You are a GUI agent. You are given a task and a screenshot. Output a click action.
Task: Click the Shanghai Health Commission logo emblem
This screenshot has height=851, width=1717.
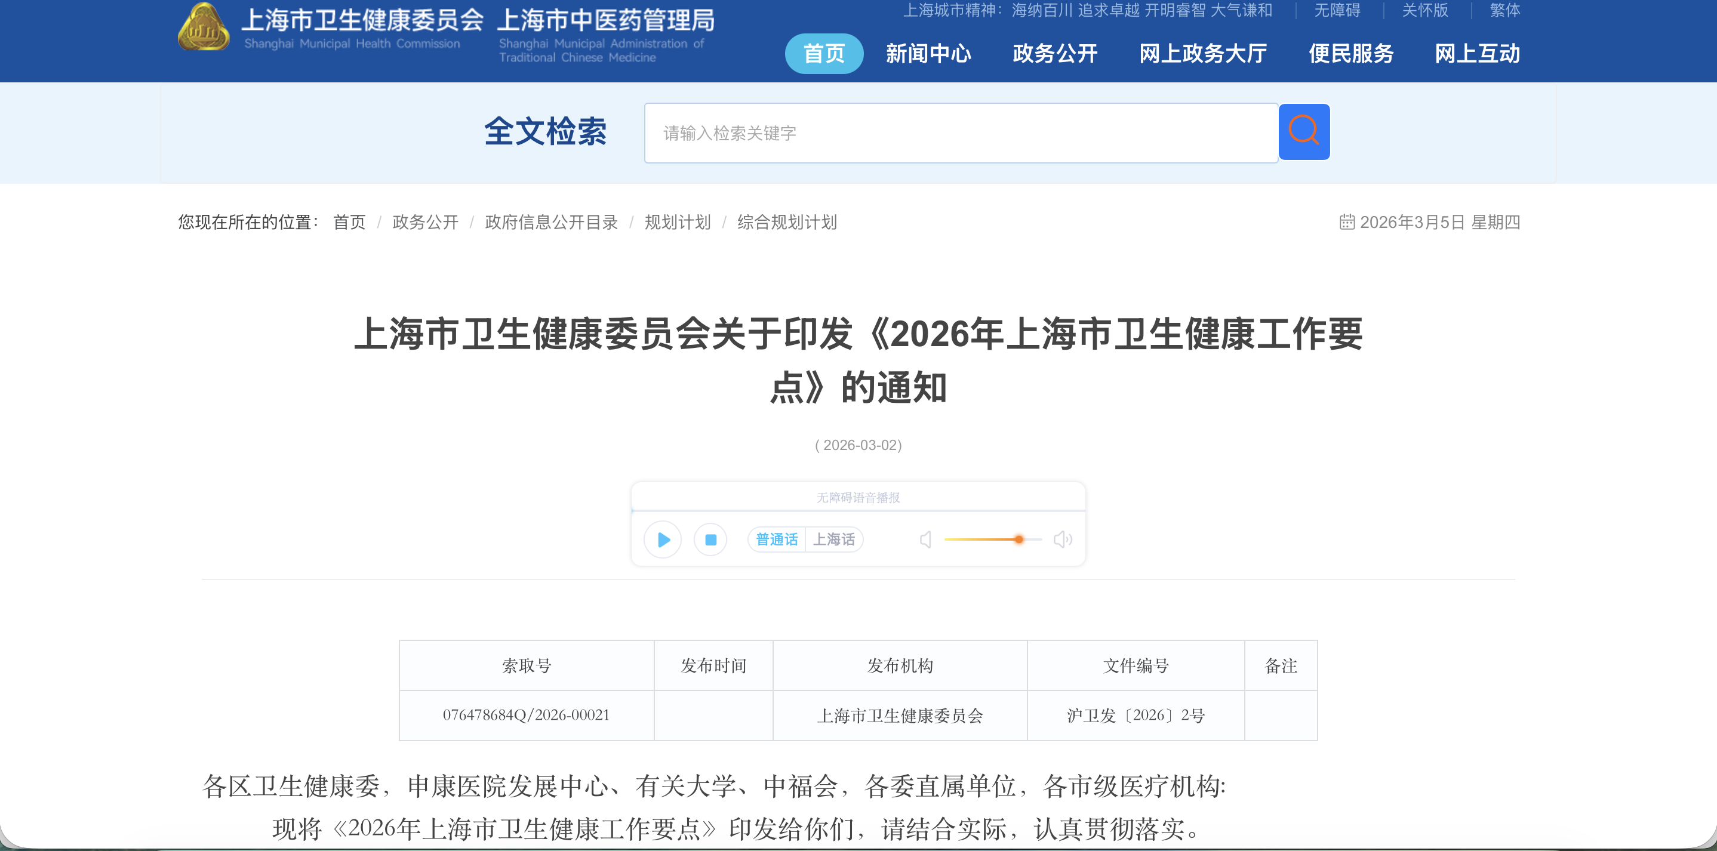pos(204,29)
